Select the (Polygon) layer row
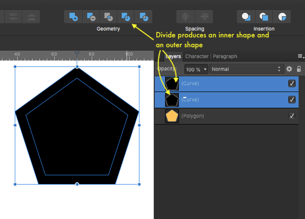305x219 pixels. (227, 116)
